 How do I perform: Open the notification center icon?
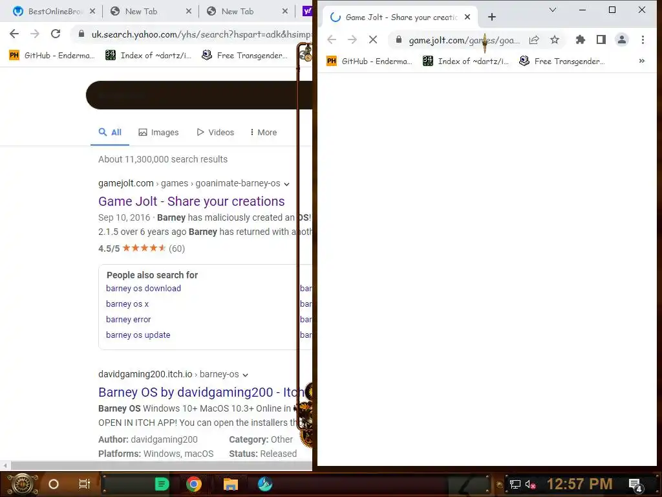pos(635,485)
